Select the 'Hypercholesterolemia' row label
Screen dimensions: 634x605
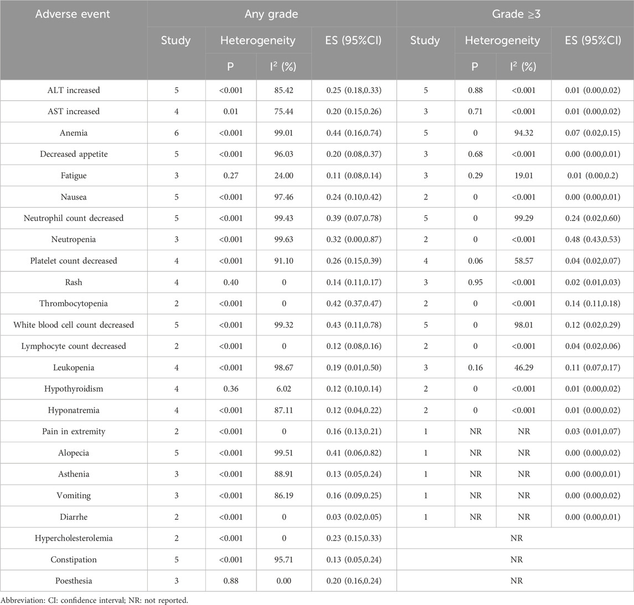[74, 539]
